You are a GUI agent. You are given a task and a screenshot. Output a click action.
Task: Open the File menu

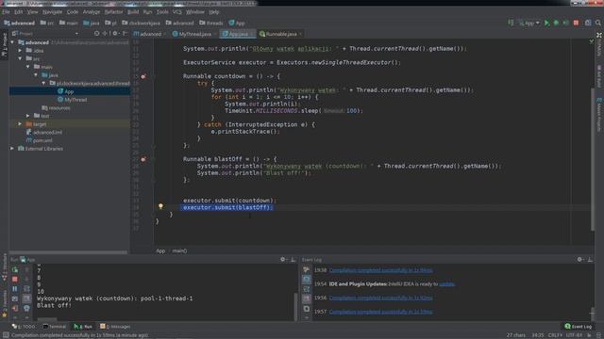click(6, 12)
